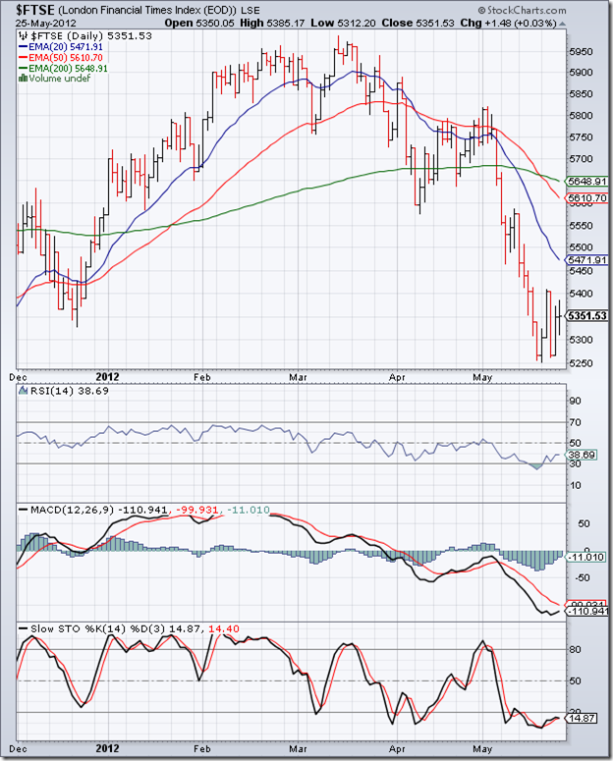Click the Volume undef histogram icon
This screenshot has height=761, width=613.
pyautogui.click(x=23, y=79)
